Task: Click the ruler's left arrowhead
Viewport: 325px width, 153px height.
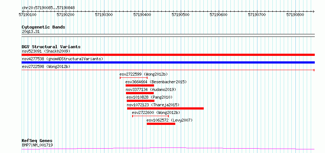Action: pos(23,11)
